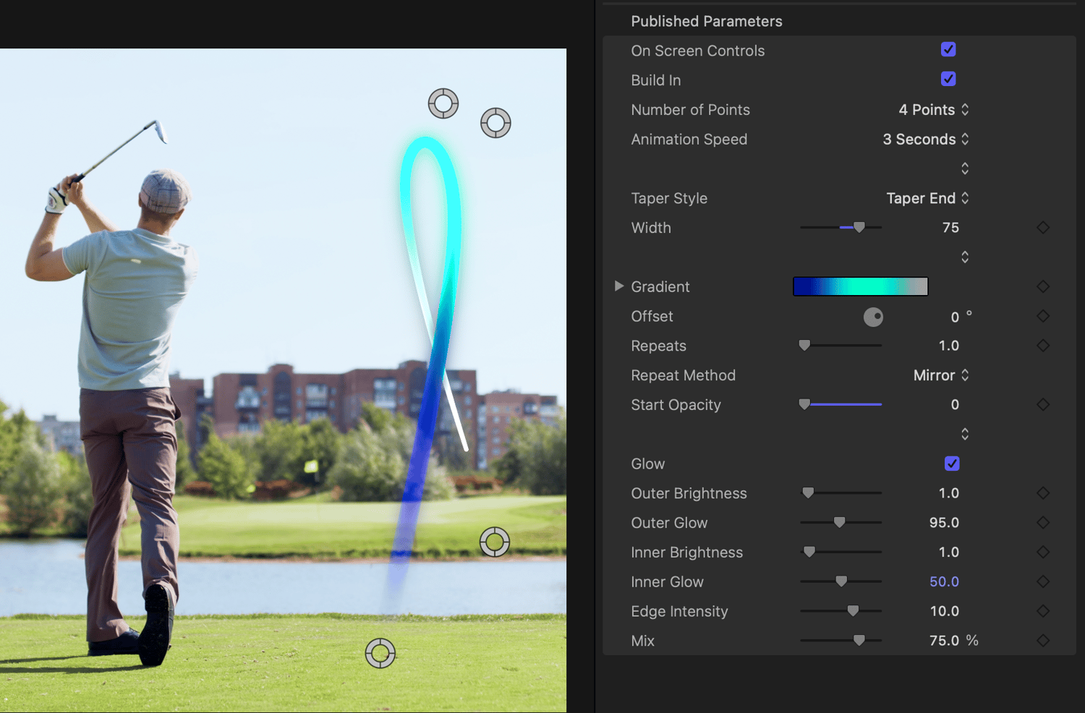Screen dimensions: 1085x713
Task: Click the Inner Glow value 50.0
Action: coord(944,581)
